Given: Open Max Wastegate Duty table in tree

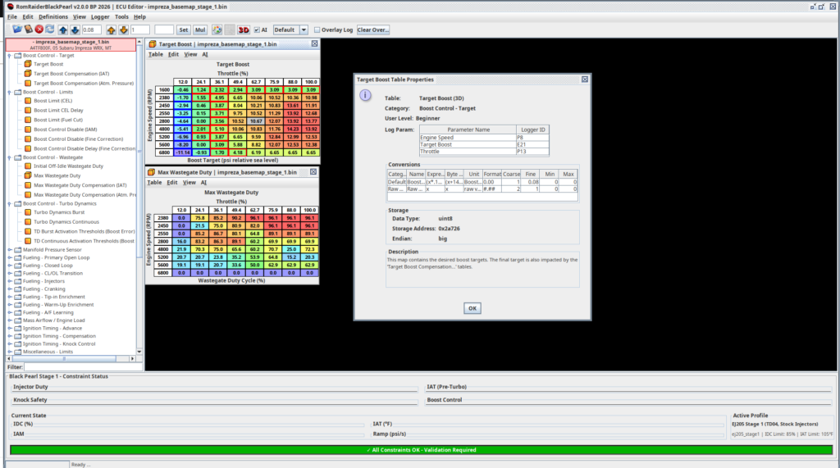Looking at the screenshot, I should [56, 175].
